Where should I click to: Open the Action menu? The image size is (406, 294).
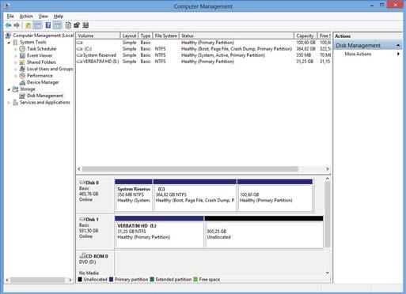coord(26,17)
